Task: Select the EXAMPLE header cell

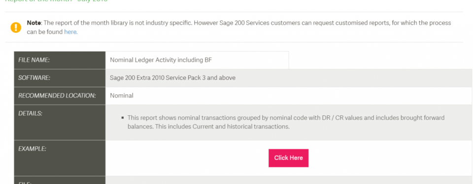Action: (60, 158)
